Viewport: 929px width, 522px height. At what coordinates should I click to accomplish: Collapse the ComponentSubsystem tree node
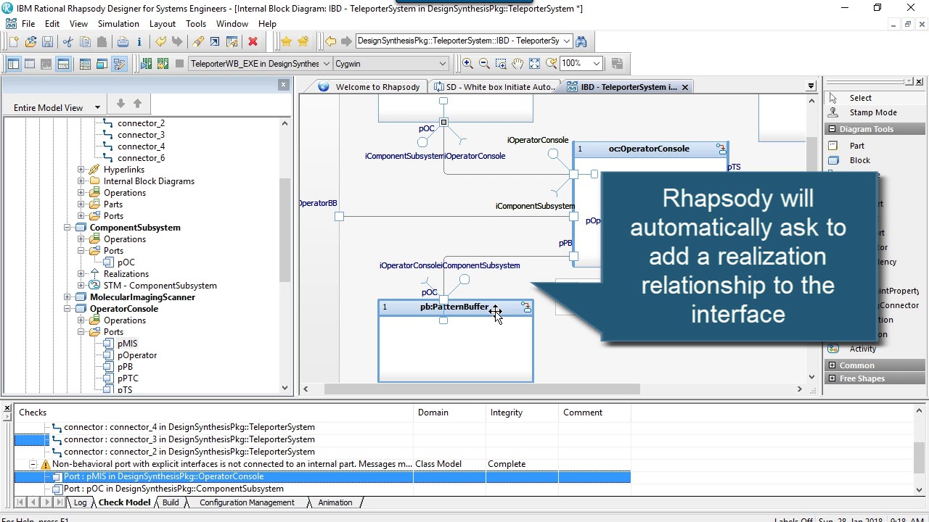67,228
